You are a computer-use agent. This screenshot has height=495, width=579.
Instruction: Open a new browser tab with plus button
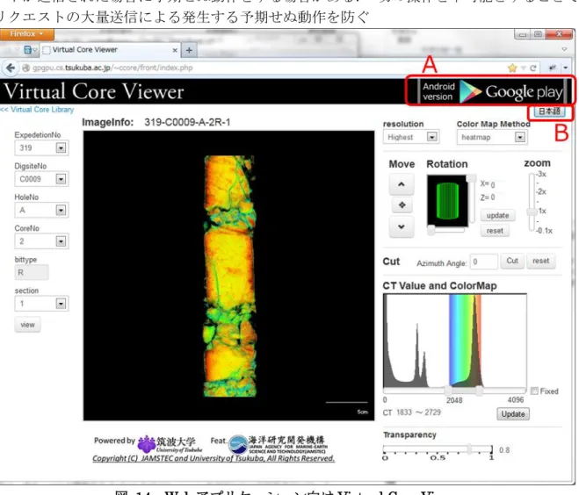point(189,50)
